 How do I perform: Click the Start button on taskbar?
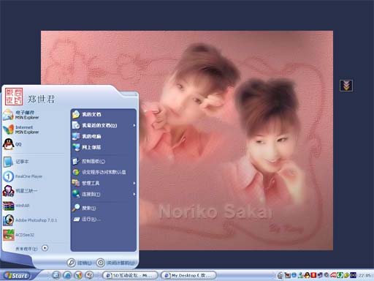pyautogui.click(x=17, y=275)
